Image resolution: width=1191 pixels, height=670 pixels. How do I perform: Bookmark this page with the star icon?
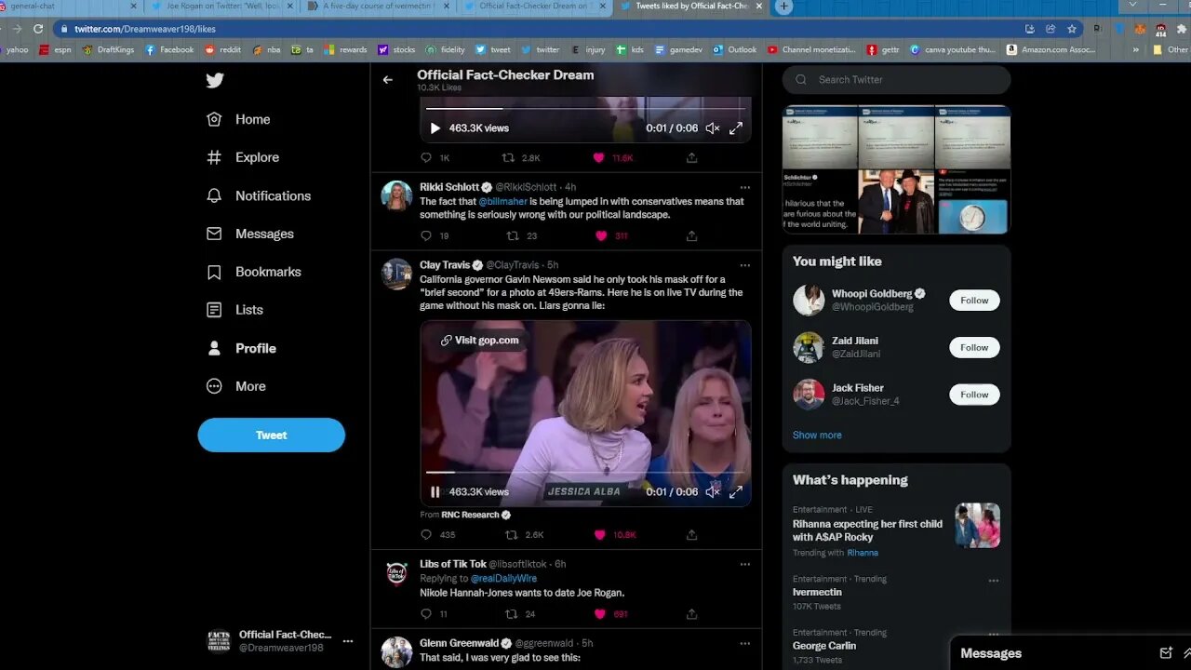point(1072,29)
